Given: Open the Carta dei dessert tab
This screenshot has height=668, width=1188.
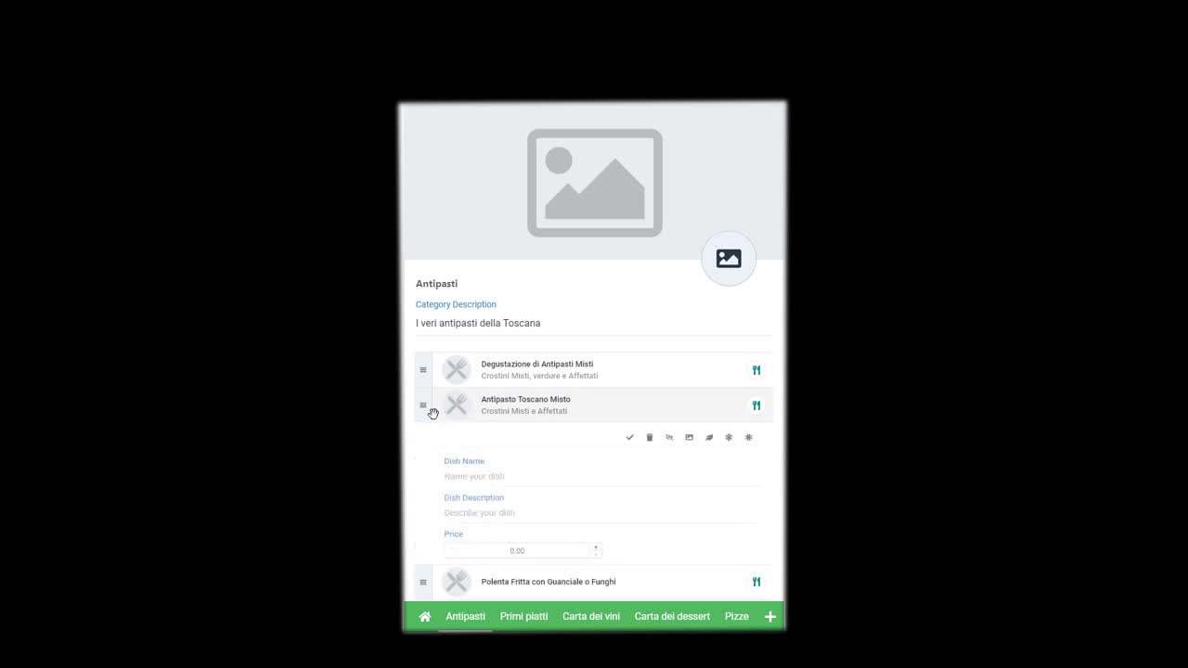Looking at the screenshot, I should click(x=672, y=616).
